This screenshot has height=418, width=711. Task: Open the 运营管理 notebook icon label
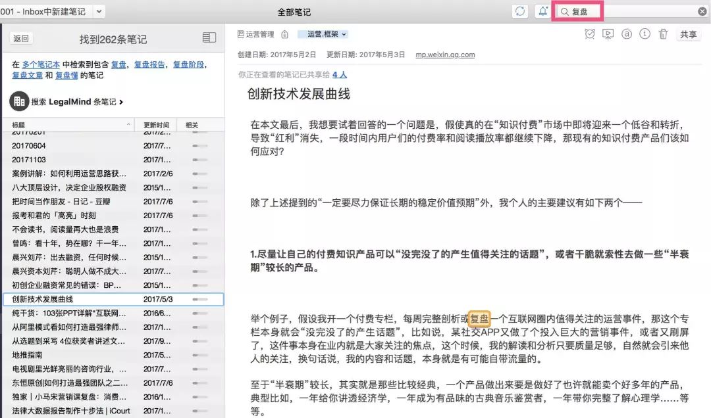click(255, 34)
